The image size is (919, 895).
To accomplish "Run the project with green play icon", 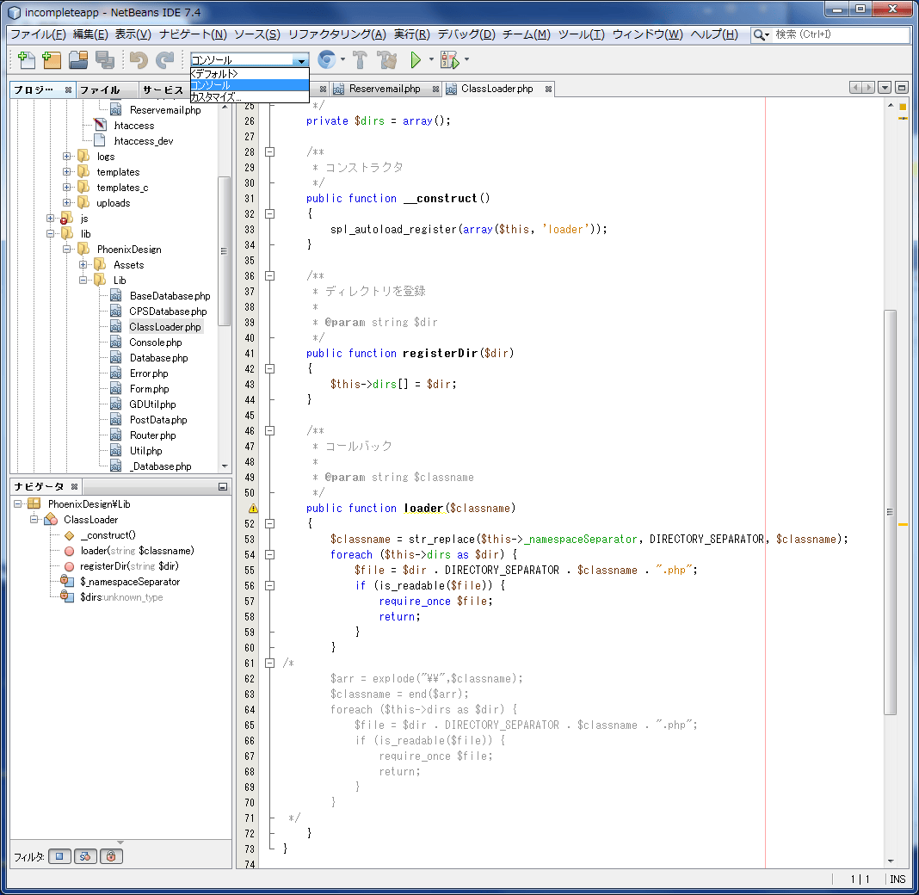I will [416, 59].
